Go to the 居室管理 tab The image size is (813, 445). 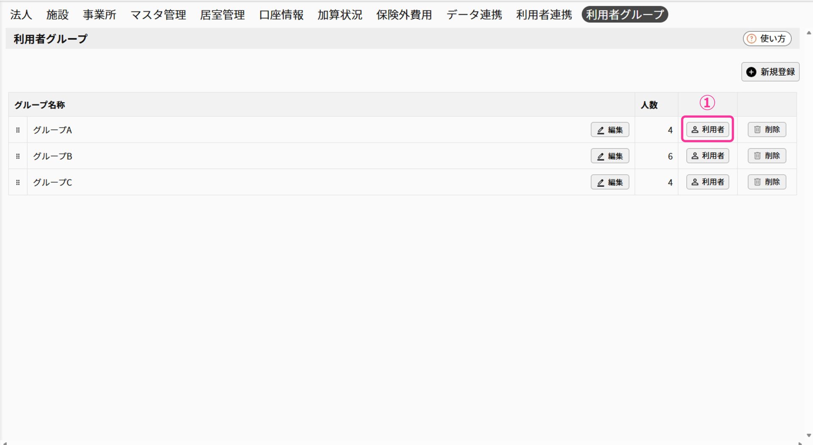[x=222, y=15]
